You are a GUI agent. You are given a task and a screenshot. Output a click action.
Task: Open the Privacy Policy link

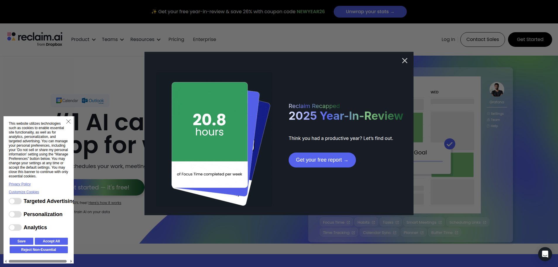click(20, 184)
